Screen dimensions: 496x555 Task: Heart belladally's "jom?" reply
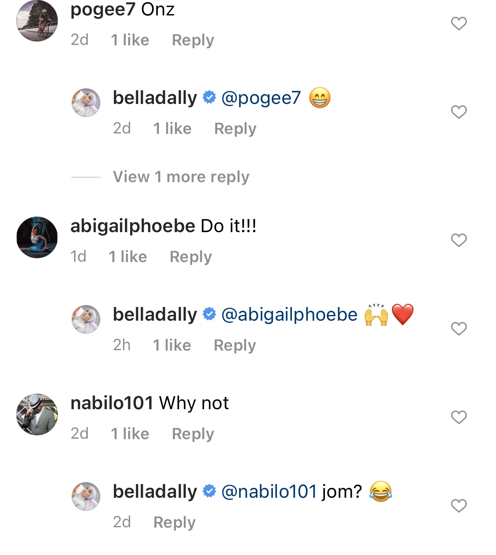point(459,506)
